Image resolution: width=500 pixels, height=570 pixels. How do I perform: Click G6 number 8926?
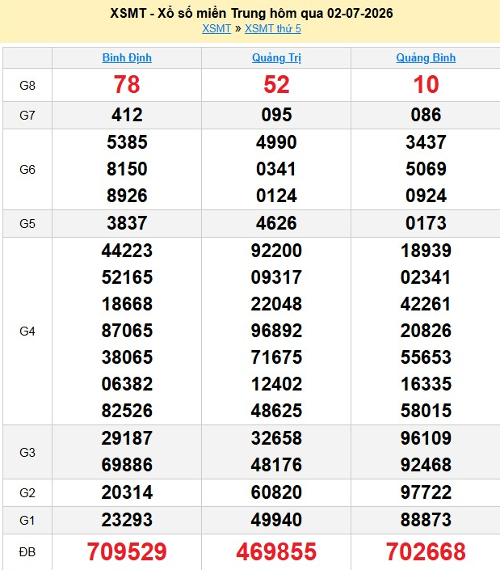pyautogui.click(x=127, y=196)
